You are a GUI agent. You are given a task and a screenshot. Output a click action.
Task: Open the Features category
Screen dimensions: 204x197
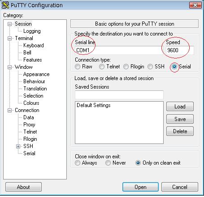tap(33, 60)
